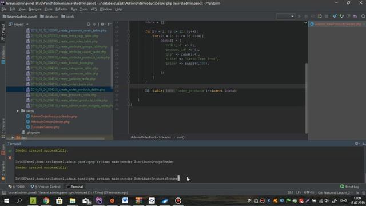Click the Debug toolbar icon
The height and width of the screenshot is (206, 366).
(306, 17)
